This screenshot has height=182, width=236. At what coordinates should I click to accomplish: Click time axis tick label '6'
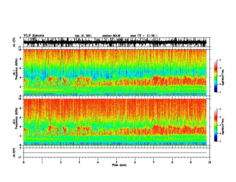point(135,162)
